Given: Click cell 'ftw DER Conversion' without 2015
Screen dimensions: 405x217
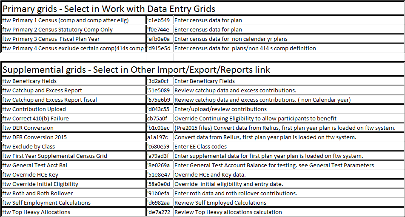Looking at the screenshot, I should 73,128.
